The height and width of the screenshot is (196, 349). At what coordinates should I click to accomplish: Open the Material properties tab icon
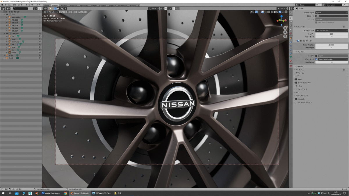[291, 61]
